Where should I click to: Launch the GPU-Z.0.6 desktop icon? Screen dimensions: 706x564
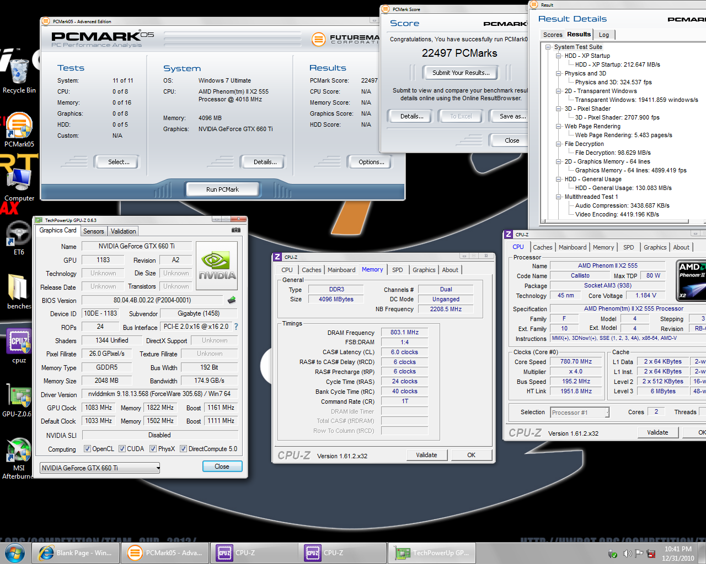tap(18, 400)
